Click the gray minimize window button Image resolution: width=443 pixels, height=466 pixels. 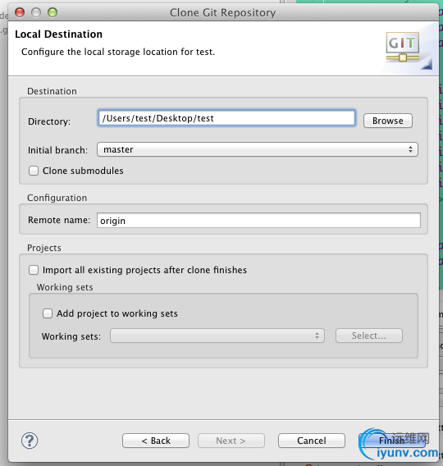[x=36, y=12]
